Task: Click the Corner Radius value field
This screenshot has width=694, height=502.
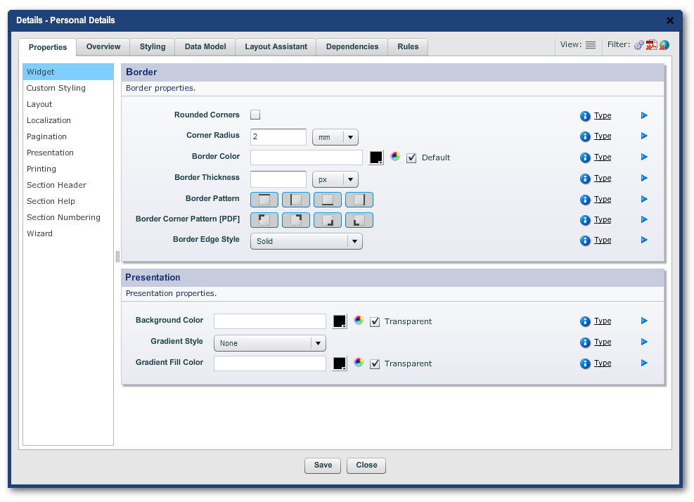Action: click(278, 137)
